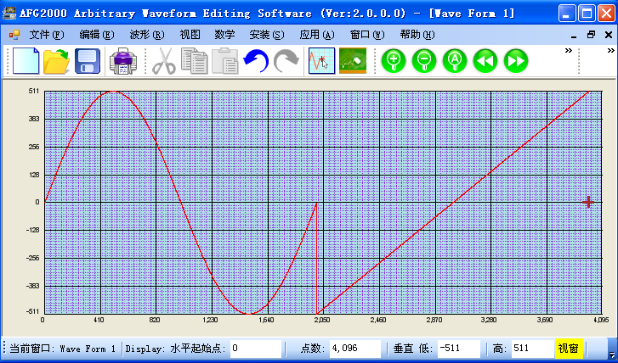Select the waveform point edit tool

click(x=321, y=61)
